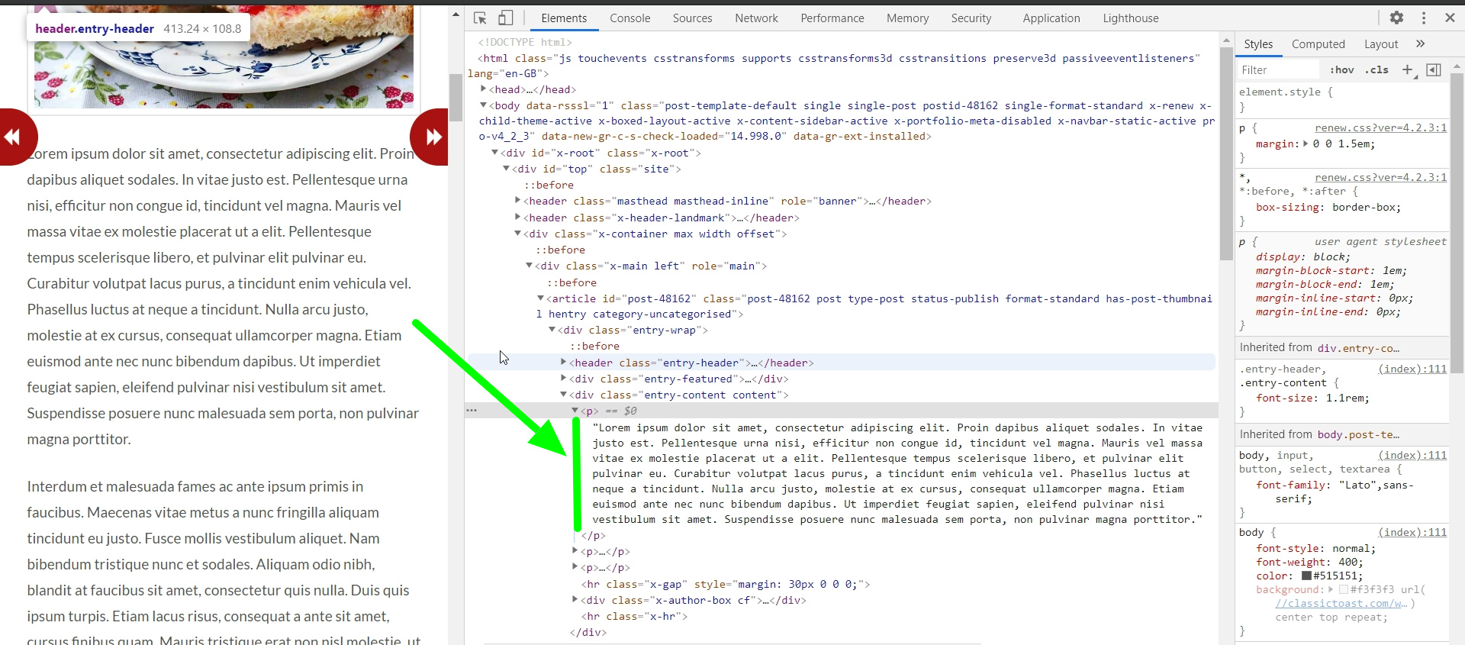Add a new style rule with plus icon

pyautogui.click(x=1408, y=69)
